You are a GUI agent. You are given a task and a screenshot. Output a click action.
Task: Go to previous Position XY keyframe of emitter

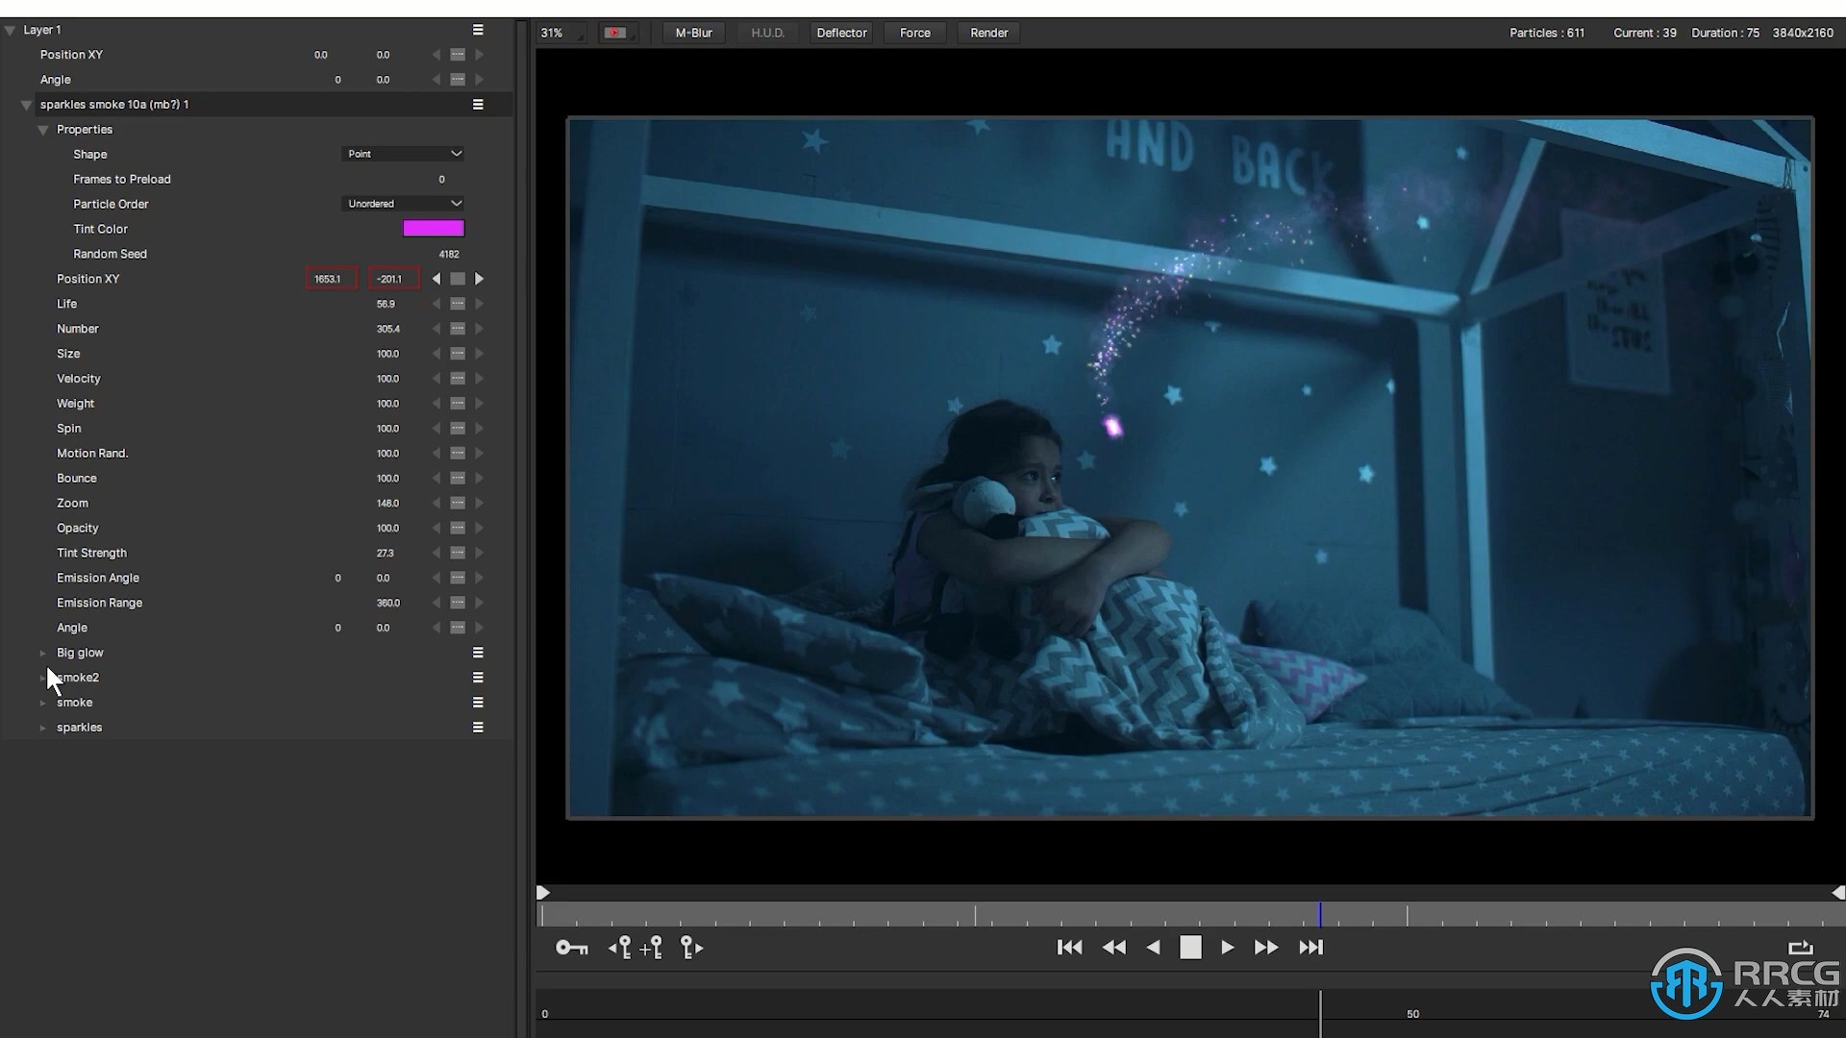(437, 279)
